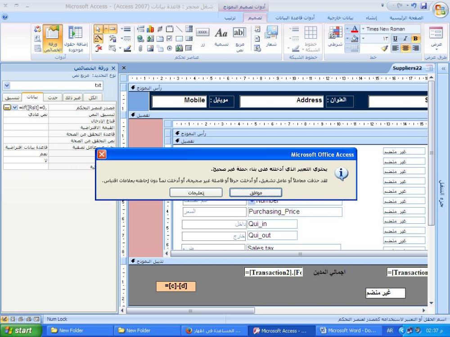Toggle align text left
This screenshot has height=337, width=450.
(x=396, y=48)
